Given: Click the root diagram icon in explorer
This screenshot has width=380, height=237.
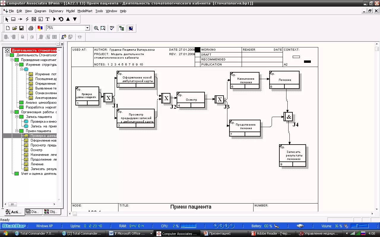Looking at the screenshot, I should [x=7, y=50].
